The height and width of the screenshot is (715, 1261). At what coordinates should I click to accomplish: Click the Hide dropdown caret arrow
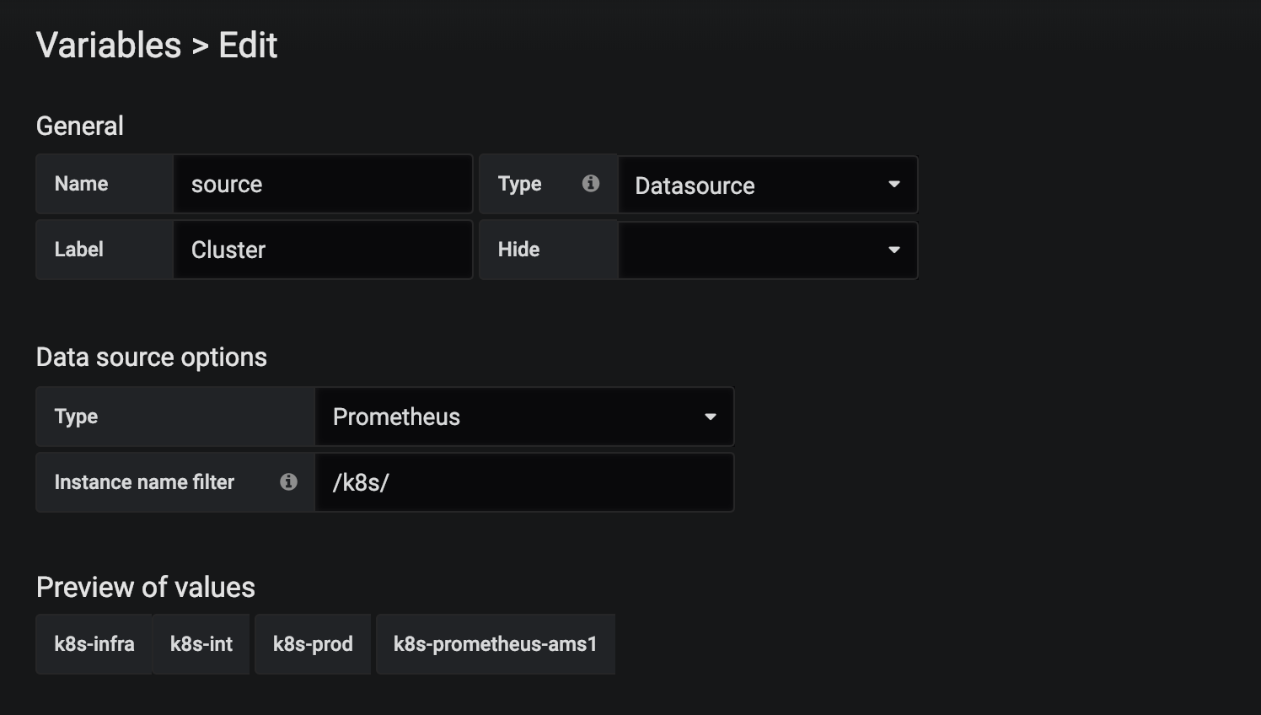click(893, 250)
